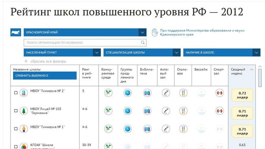Click the Спортзал column header

coord(219,71)
